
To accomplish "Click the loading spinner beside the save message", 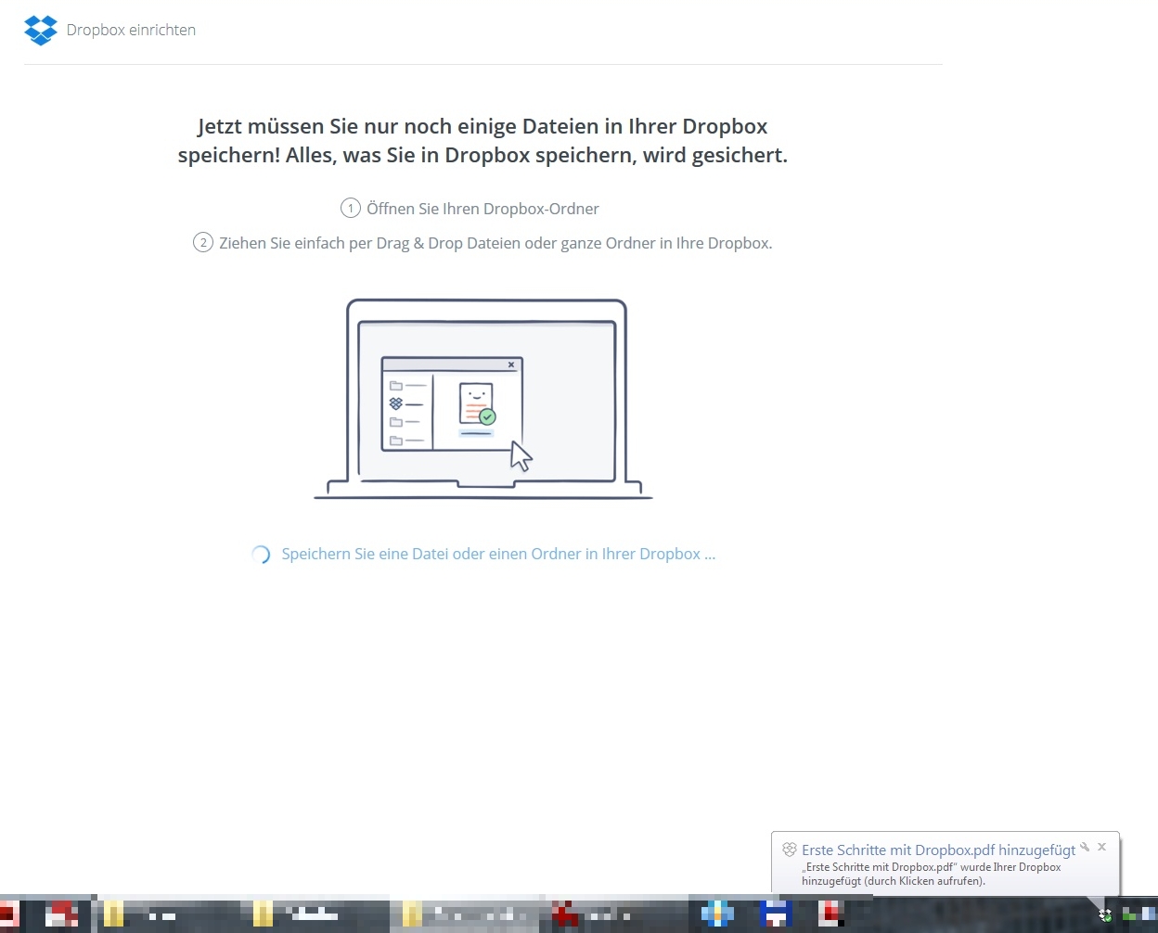I will click(x=261, y=555).
